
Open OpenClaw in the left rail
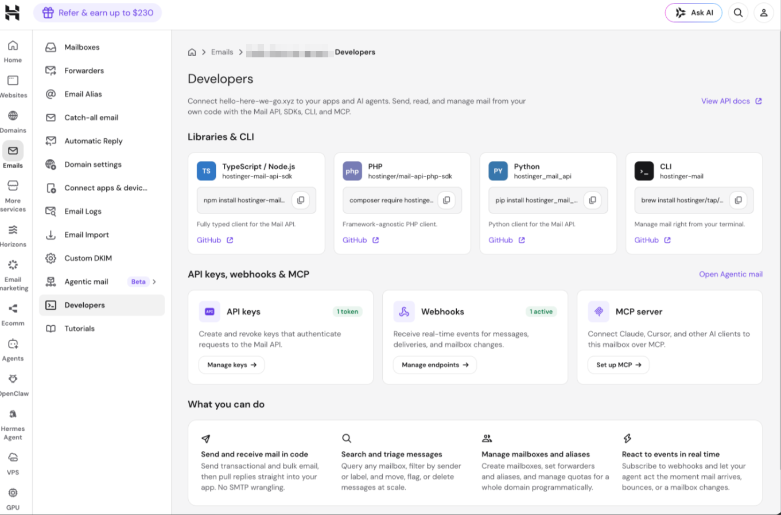coord(13,385)
